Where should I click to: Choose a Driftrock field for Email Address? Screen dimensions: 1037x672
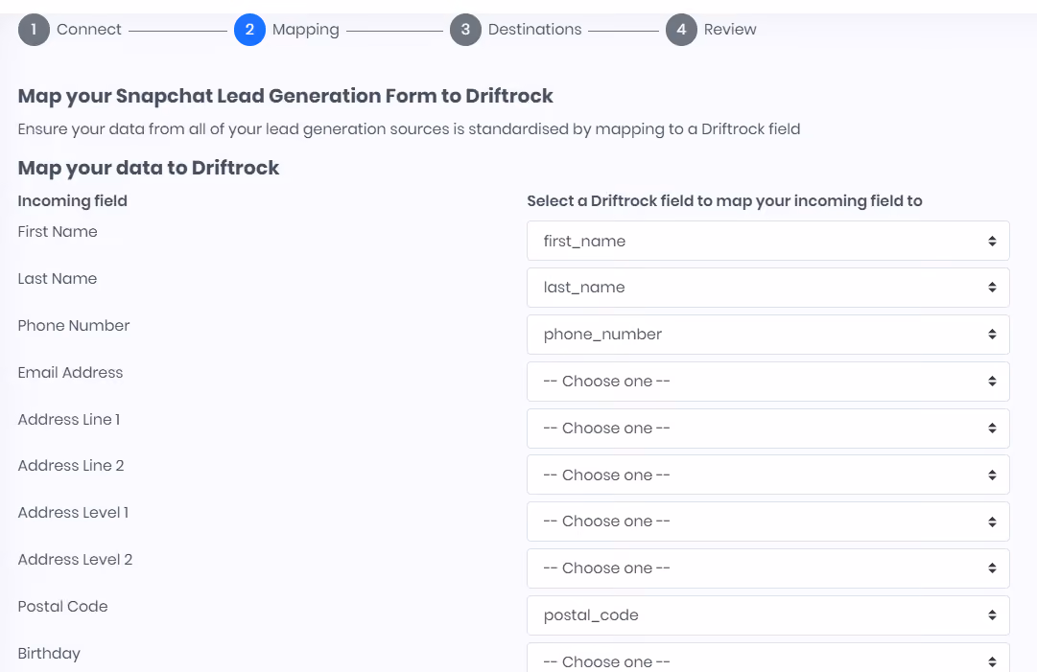tap(767, 382)
